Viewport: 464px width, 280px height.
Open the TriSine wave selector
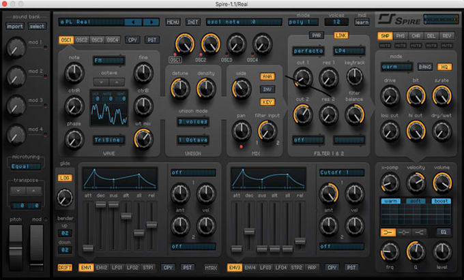point(109,140)
